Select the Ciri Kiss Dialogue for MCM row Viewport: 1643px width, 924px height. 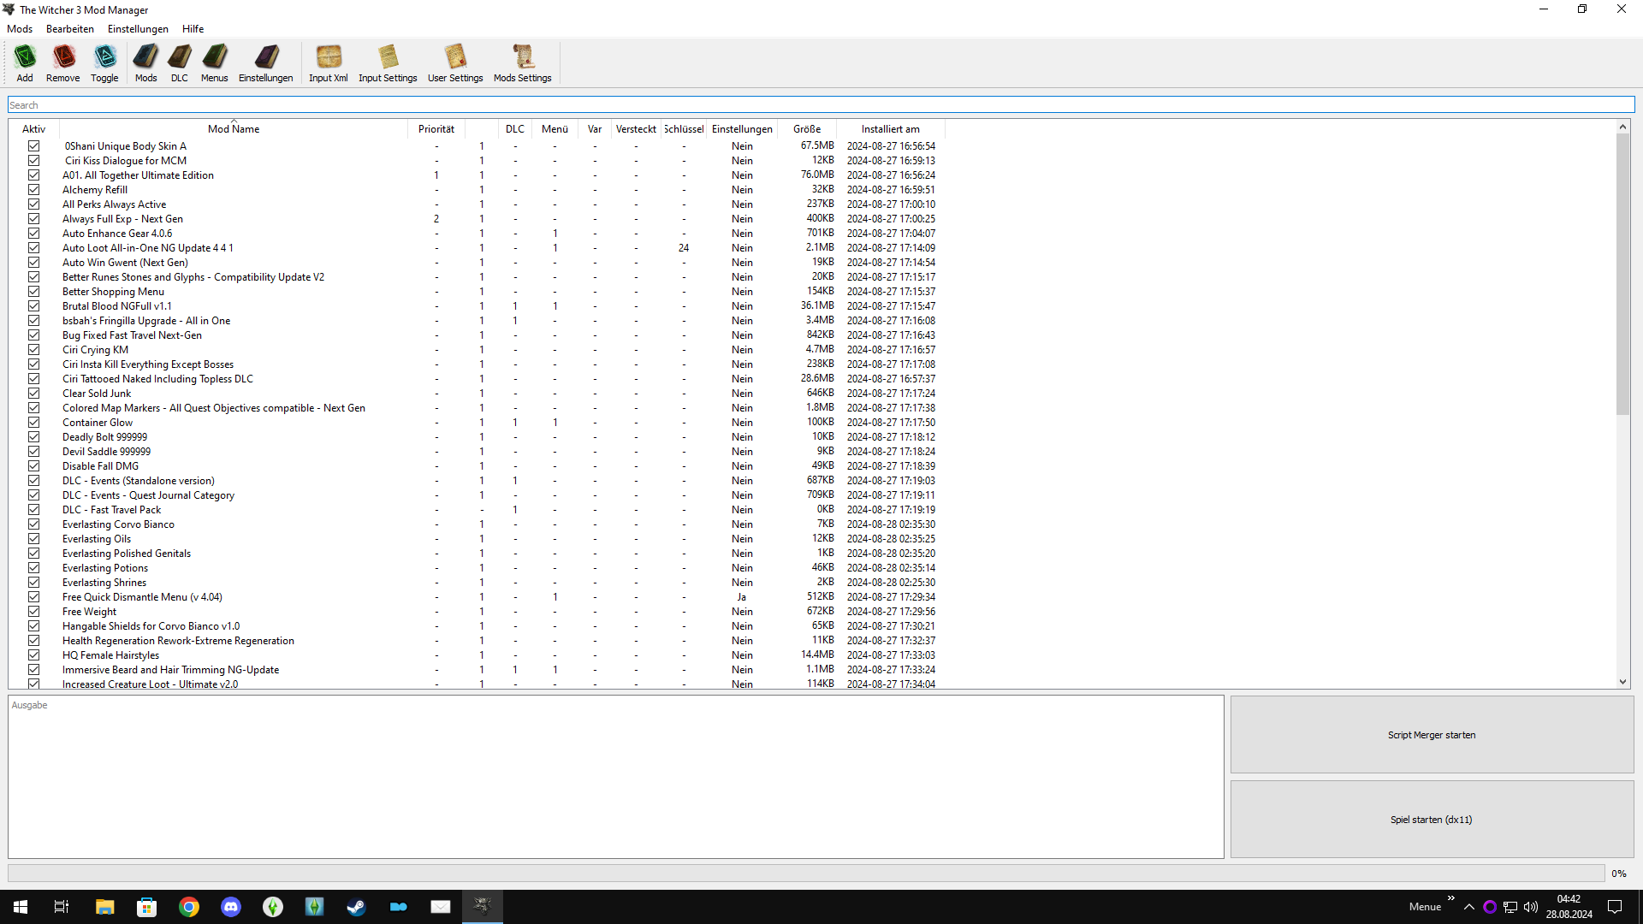click(x=477, y=161)
